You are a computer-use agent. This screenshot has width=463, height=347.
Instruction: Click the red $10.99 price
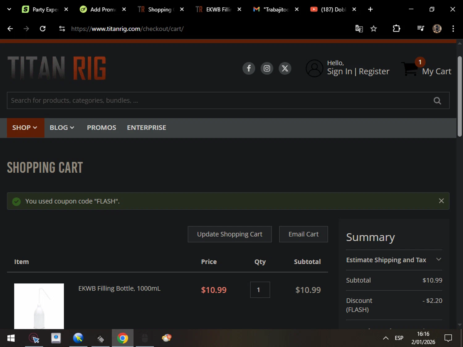pos(214,290)
